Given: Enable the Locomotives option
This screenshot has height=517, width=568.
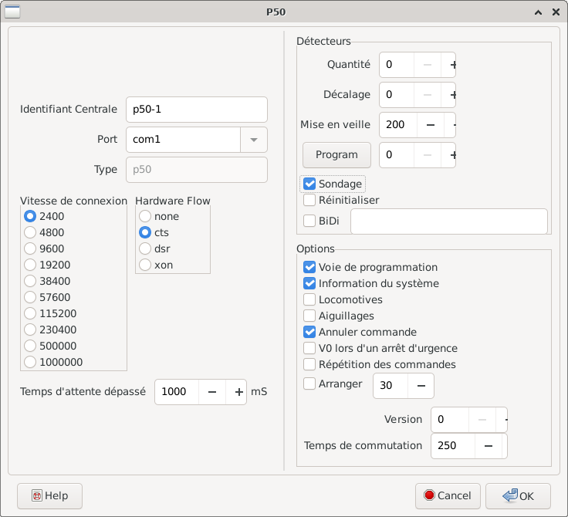Looking at the screenshot, I should coord(309,299).
